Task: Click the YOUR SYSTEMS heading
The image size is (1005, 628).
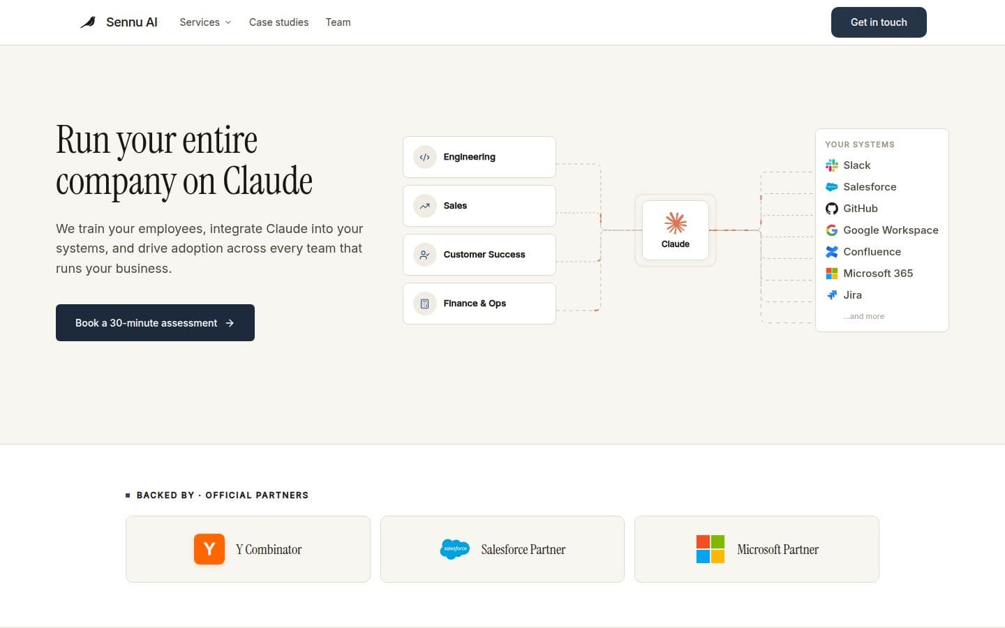Action: point(860,144)
